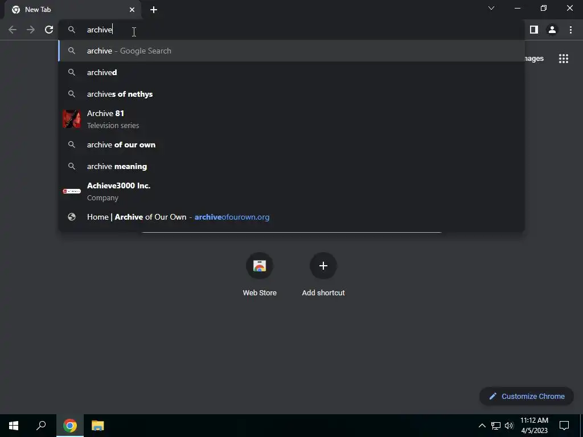Select Achieve3000 Inc. company suggestion
583x437 pixels.
click(x=292, y=191)
